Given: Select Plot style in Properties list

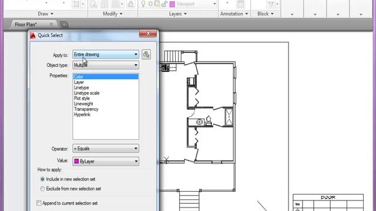Looking at the screenshot, I should [106, 98].
